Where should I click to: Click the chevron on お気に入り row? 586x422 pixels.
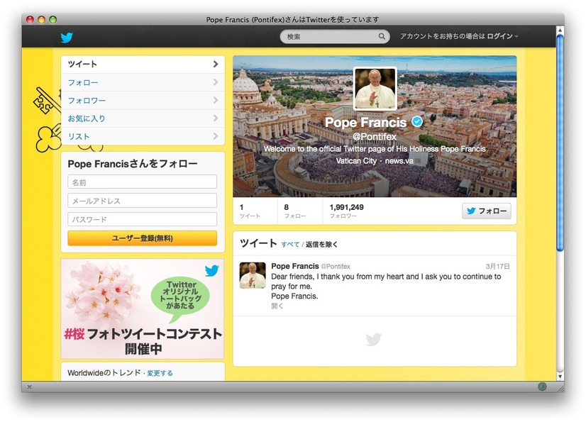[x=216, y=118]
